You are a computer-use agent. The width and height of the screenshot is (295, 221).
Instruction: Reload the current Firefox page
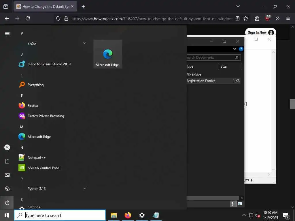click(28, 18)
